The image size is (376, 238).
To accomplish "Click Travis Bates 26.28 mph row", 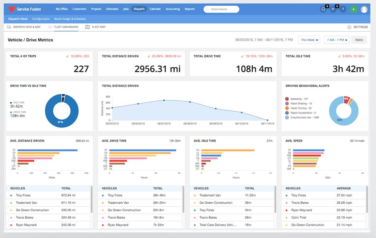I will (324, 203).
